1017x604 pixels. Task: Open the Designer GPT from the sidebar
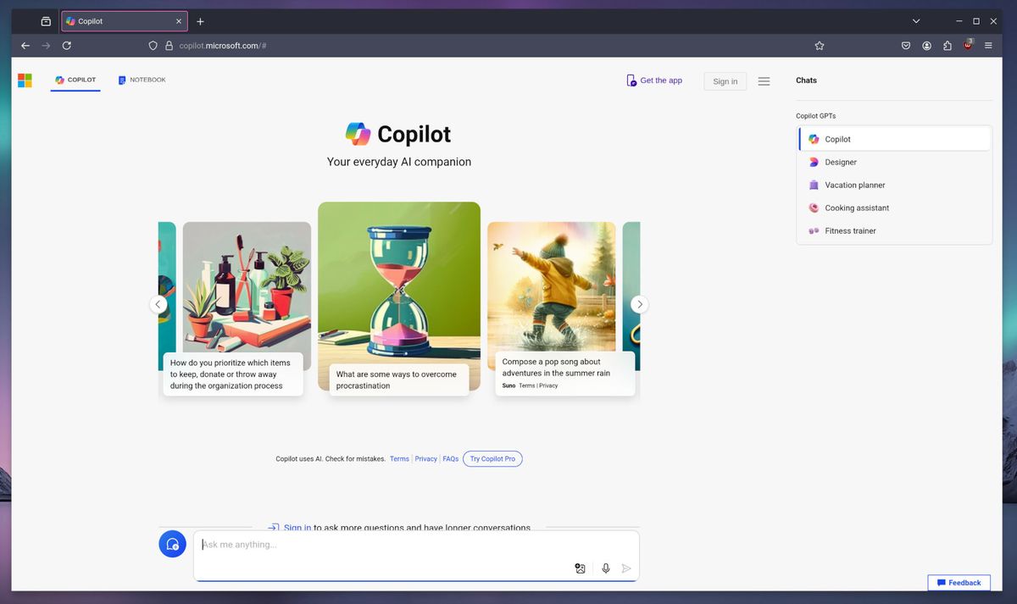840,162
